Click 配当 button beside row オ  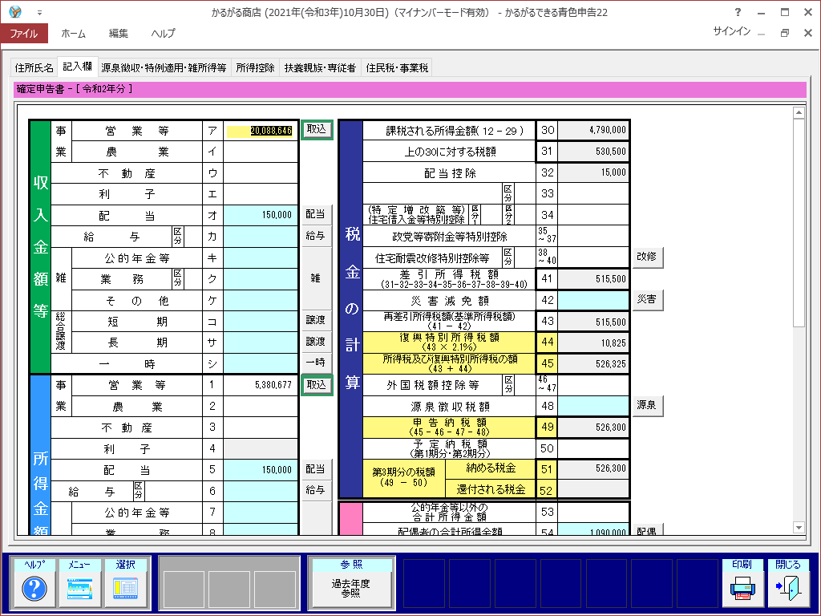click(x=316, y=214)
